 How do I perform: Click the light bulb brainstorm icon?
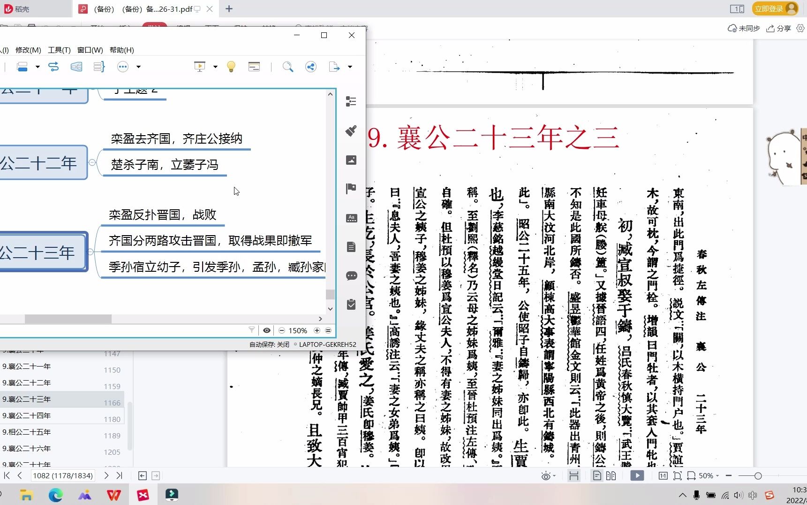point(231,67)
